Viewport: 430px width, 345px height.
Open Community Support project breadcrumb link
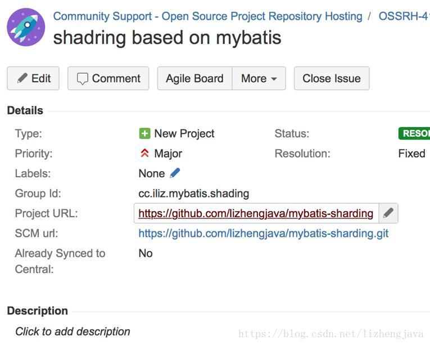[207, 16]
